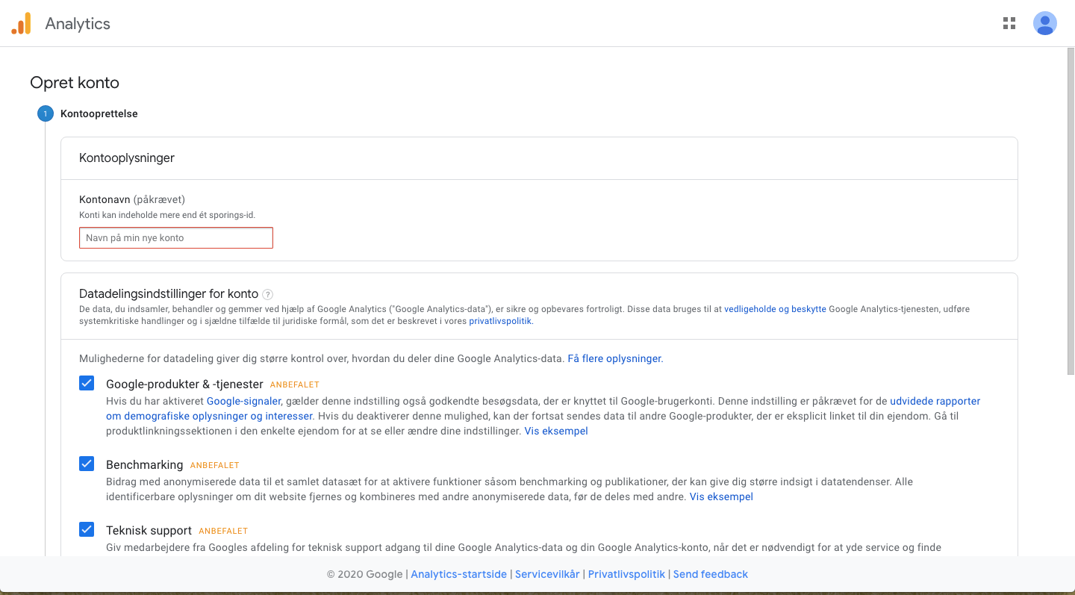Uncheck the Benchmarking checkbox
This screenshot has width=1075, height=595.
87,464
